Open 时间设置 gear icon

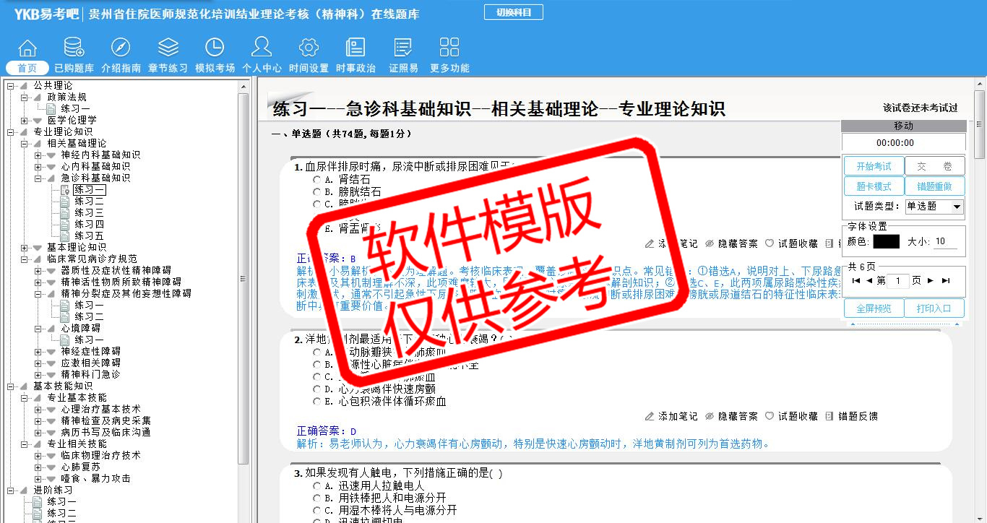click(x=309, y=48)
